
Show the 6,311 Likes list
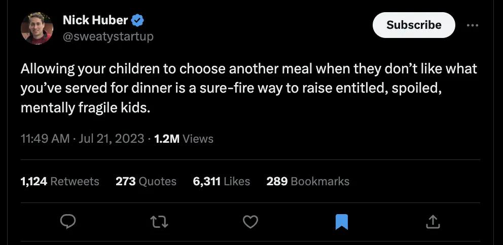222,181
